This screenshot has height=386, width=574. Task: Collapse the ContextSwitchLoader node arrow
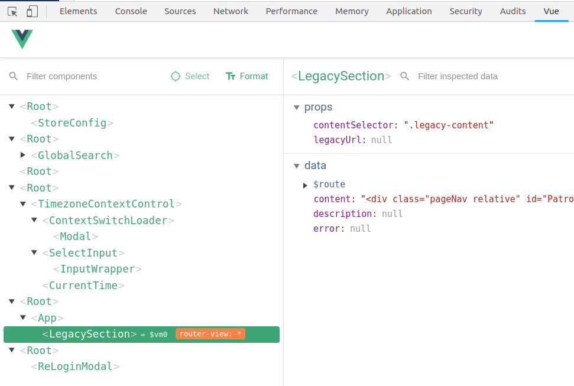pos(34,220)
